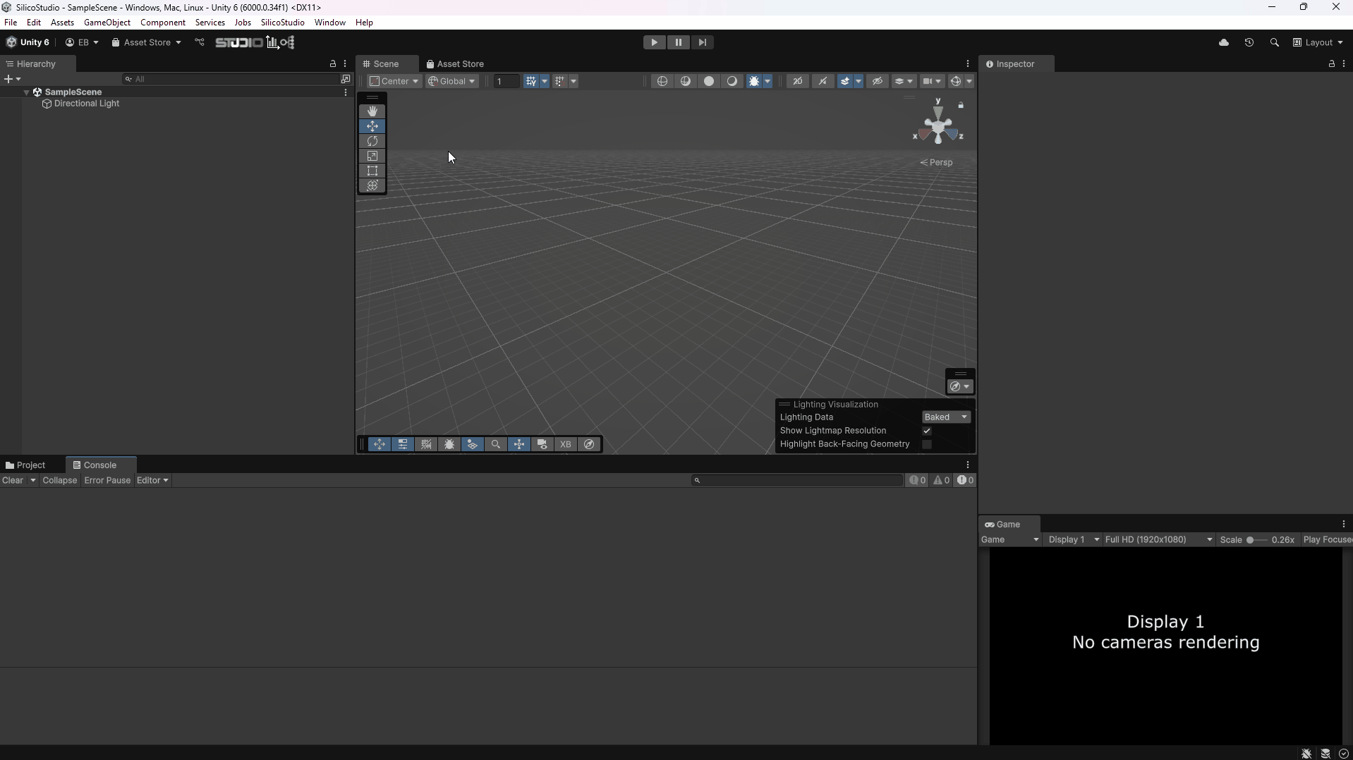Select Directional Light in Hierarchy
Image resolution: width=1353 pixels, height=760 pixels.
tap(87, 104)
